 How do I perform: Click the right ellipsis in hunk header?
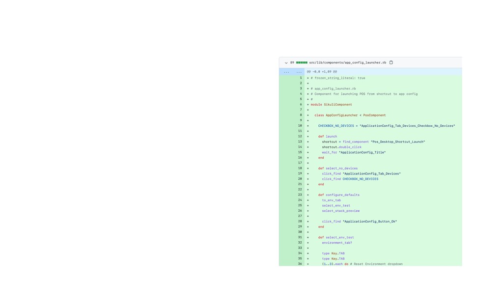click(299, 72)
